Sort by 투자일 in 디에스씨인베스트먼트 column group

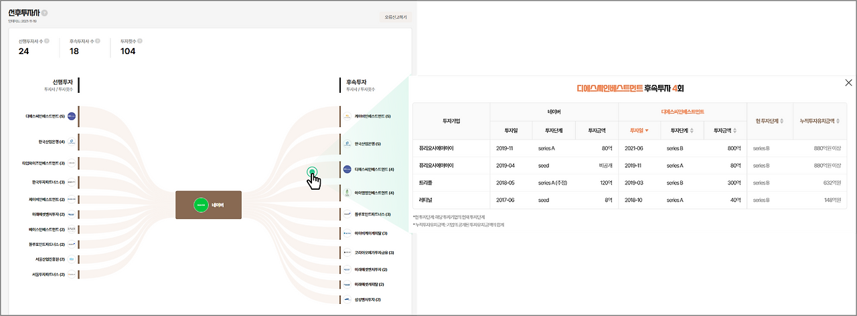pos(639,130)
